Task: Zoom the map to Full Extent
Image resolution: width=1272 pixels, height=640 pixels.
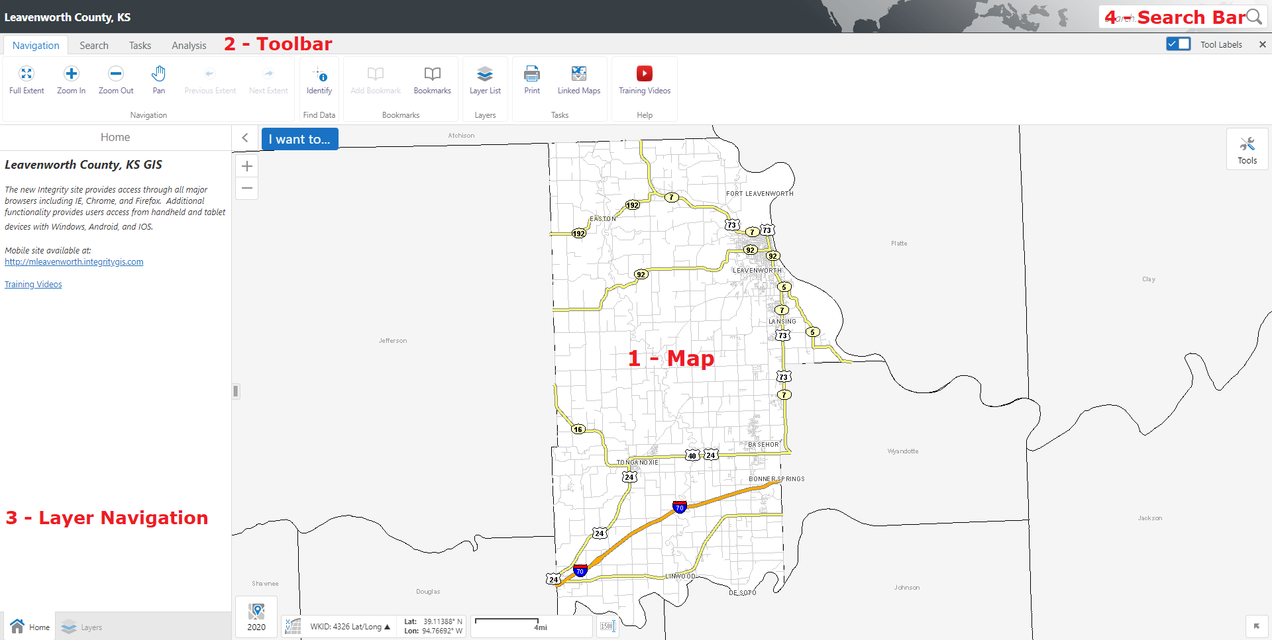Action: (x=26, y=81)
